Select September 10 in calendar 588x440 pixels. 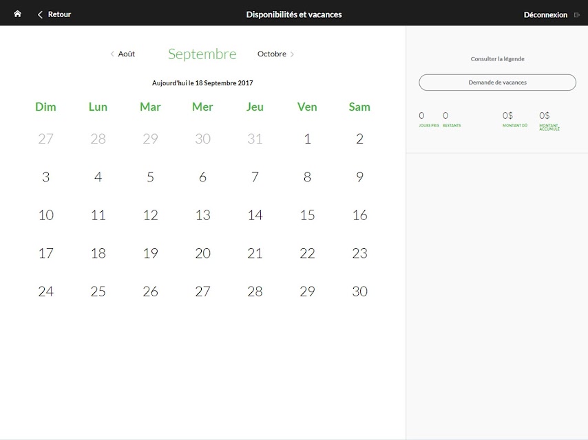45,215
